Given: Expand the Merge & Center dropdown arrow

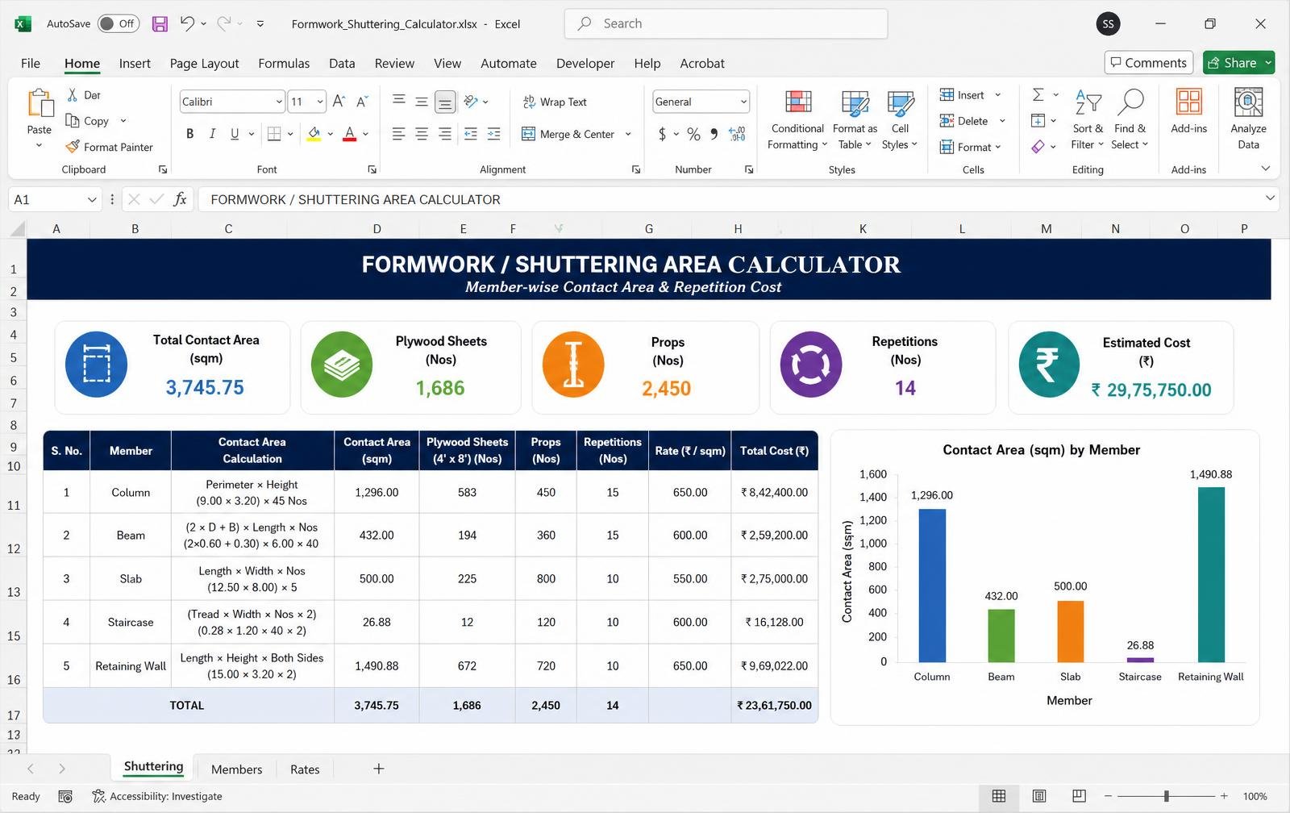Looking at the screenshot, I should (x=628, y=134).
